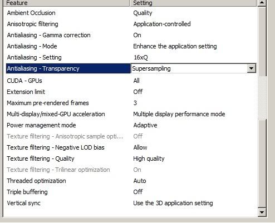Select the Anisotropic filtering feature

(32, 24)
